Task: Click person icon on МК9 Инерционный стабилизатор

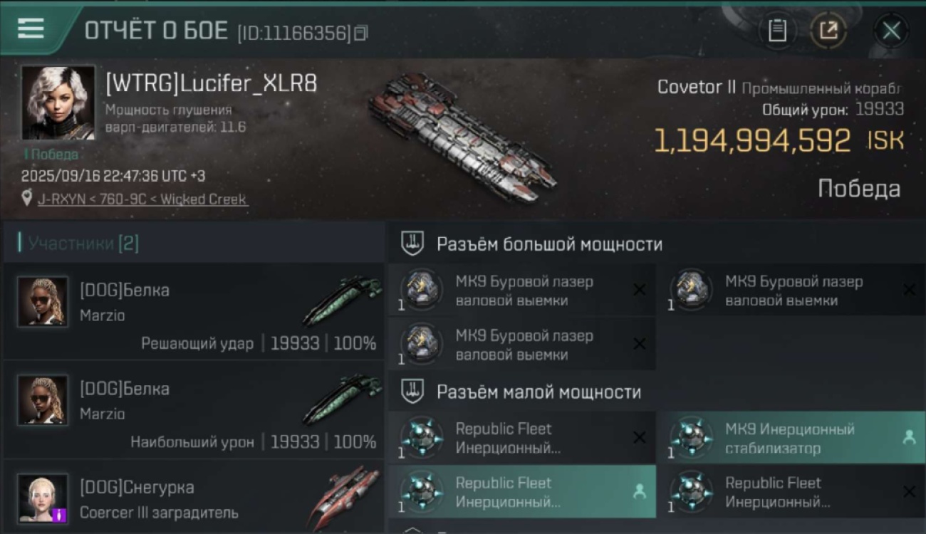Action: 909,438
